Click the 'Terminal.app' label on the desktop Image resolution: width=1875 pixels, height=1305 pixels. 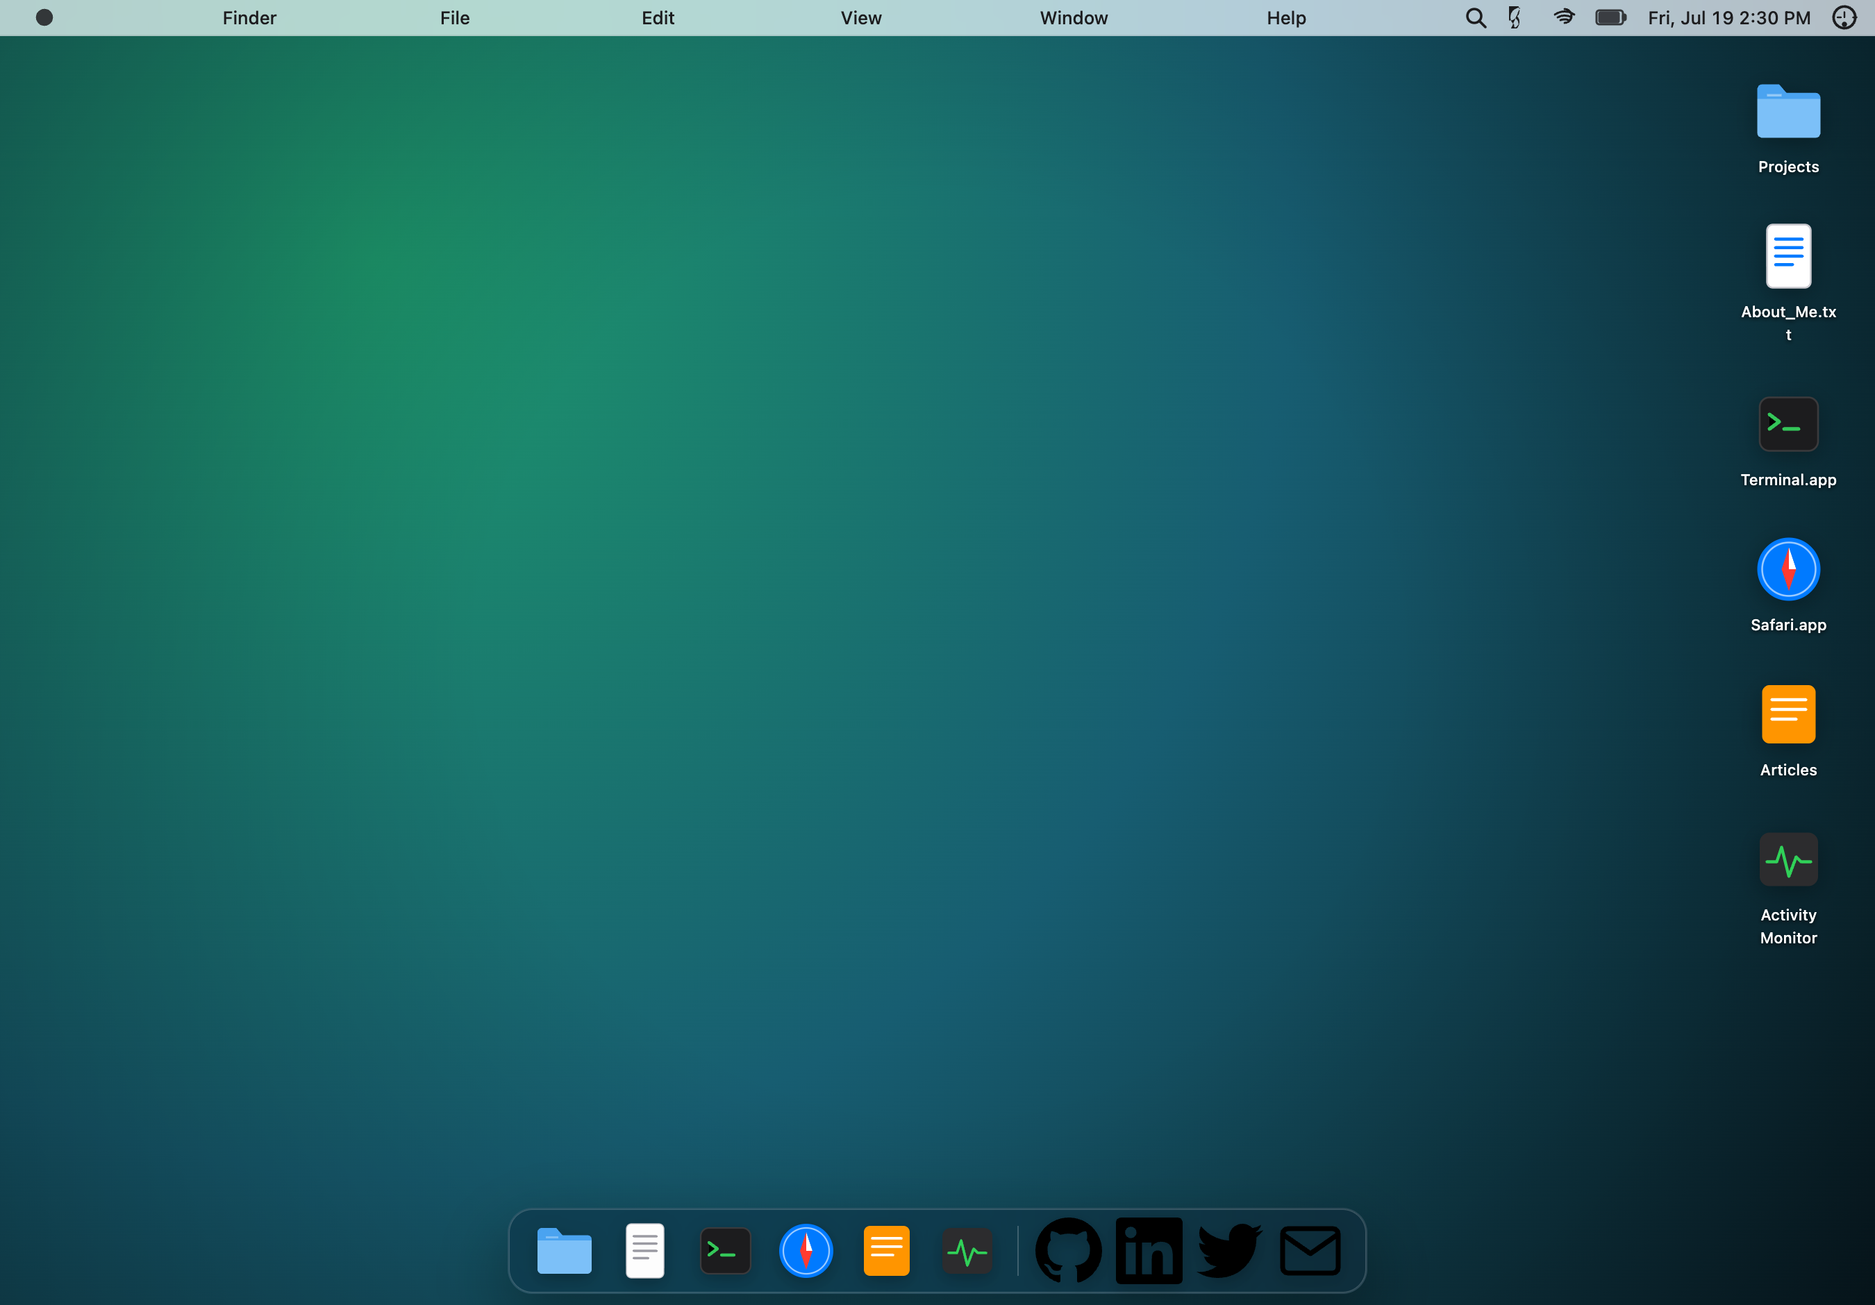1787,480
